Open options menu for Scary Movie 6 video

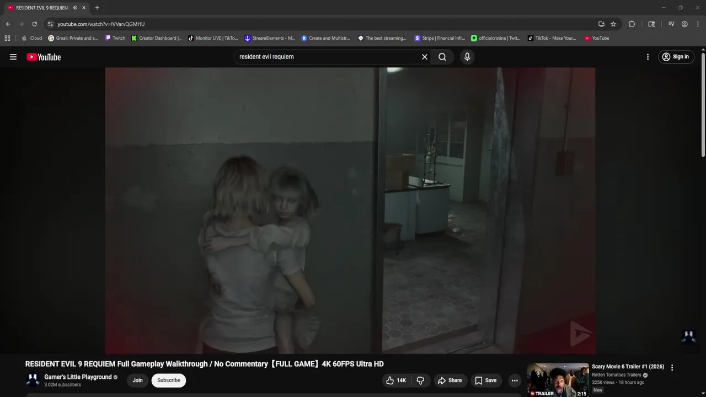(672, 367)
